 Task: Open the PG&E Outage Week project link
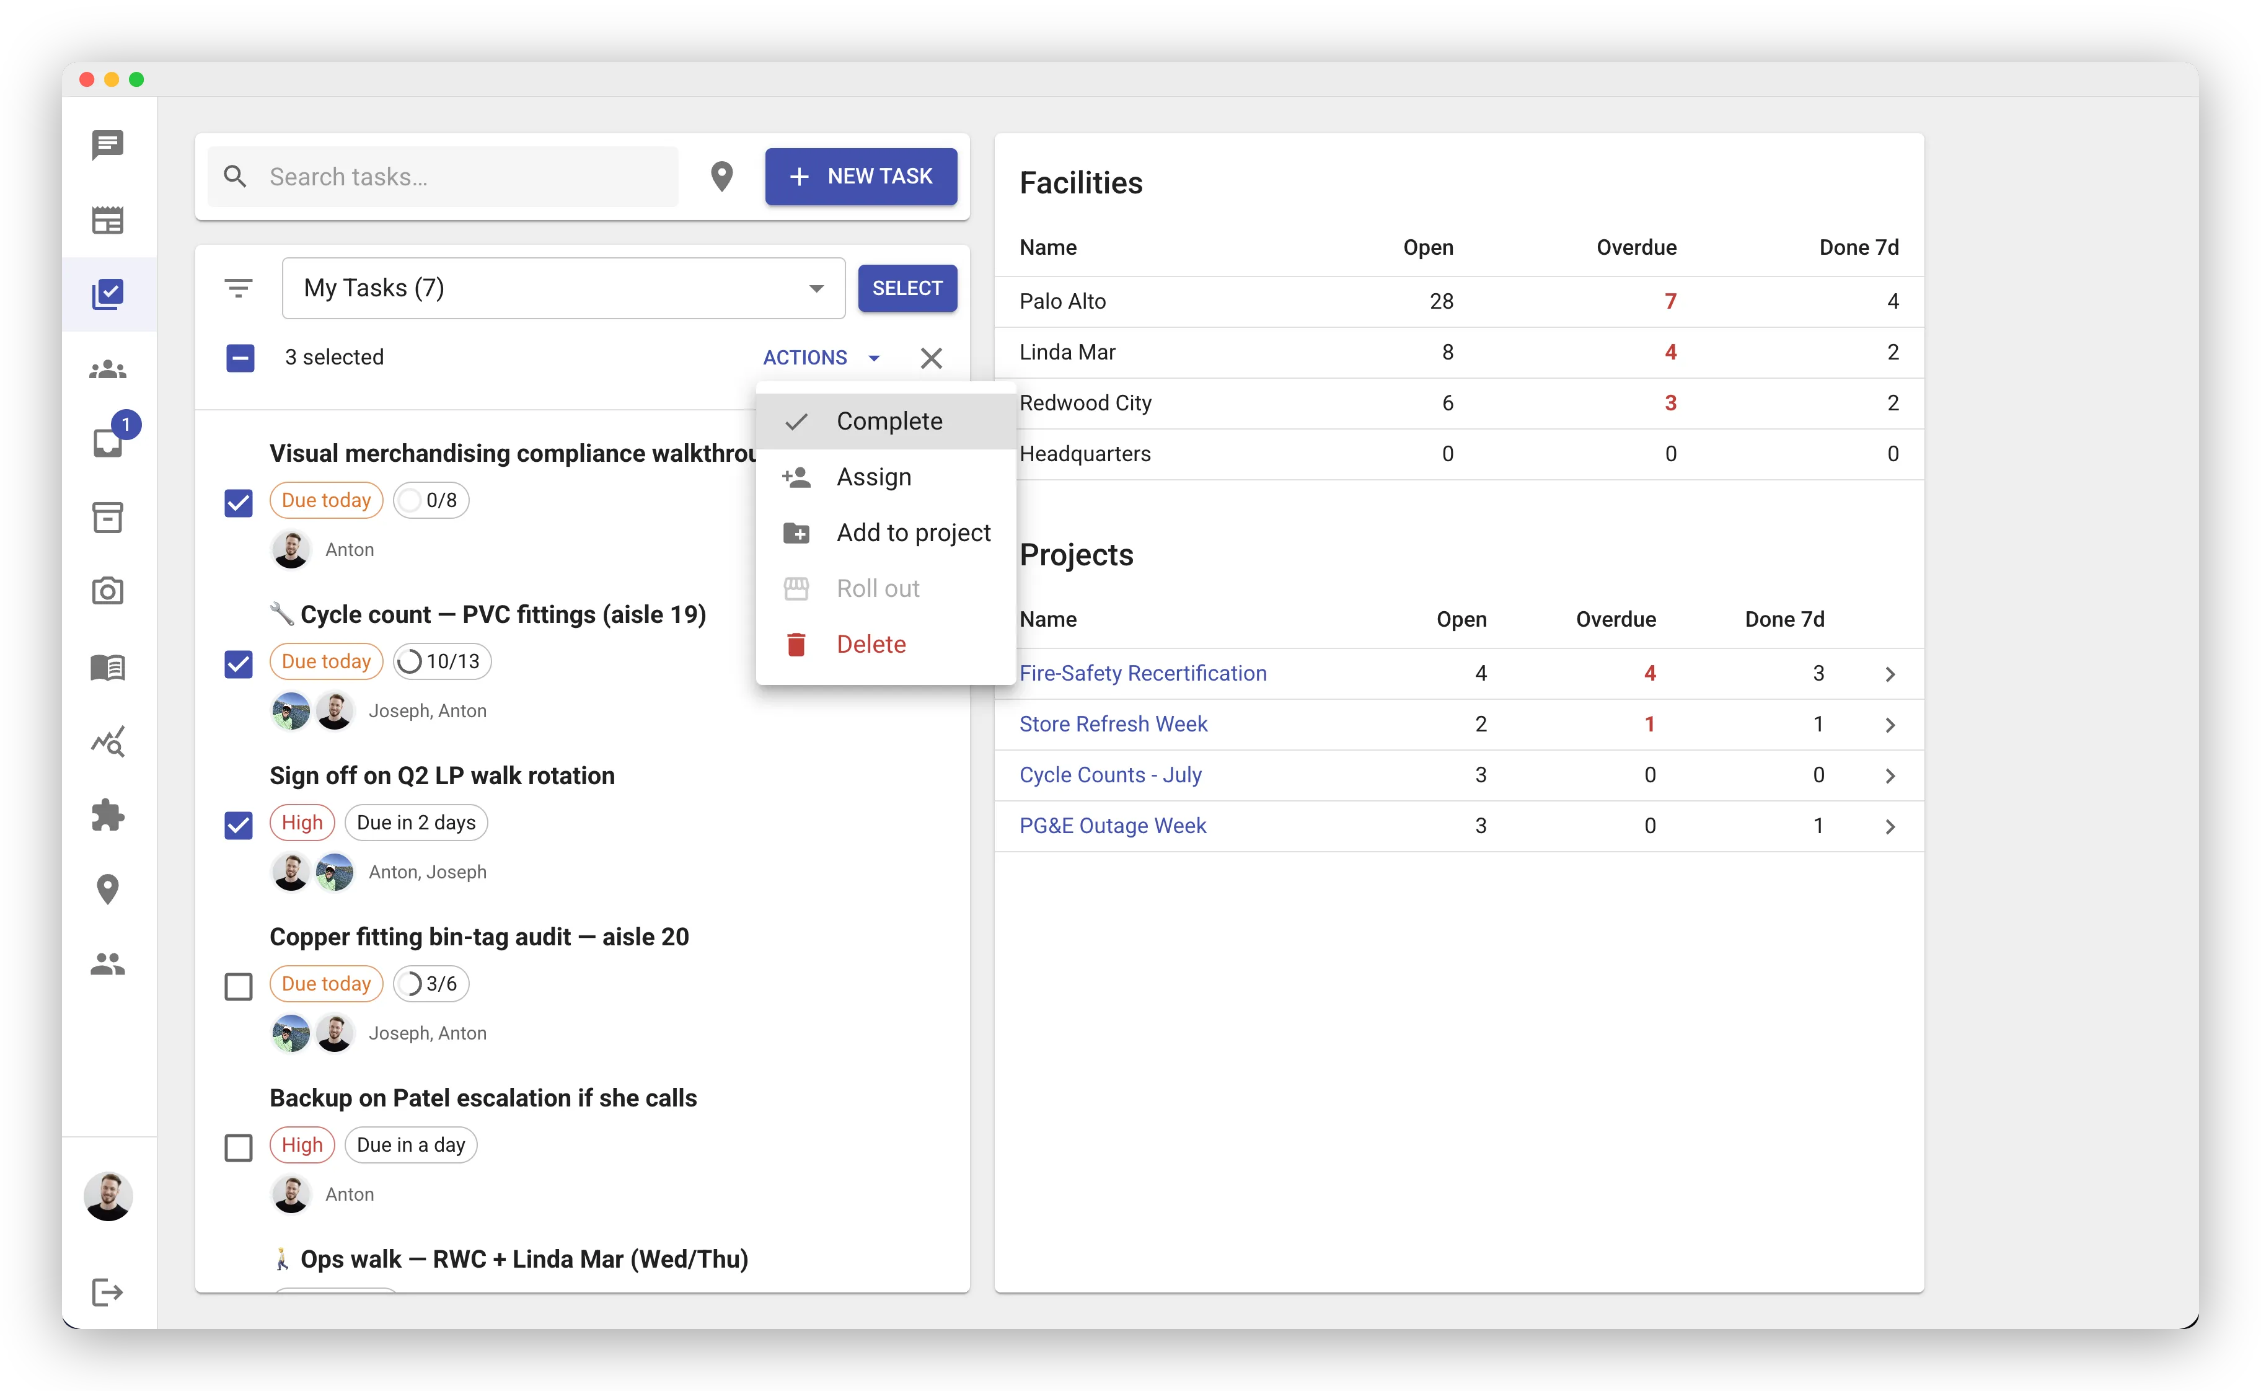click(x=1112, y=825)
